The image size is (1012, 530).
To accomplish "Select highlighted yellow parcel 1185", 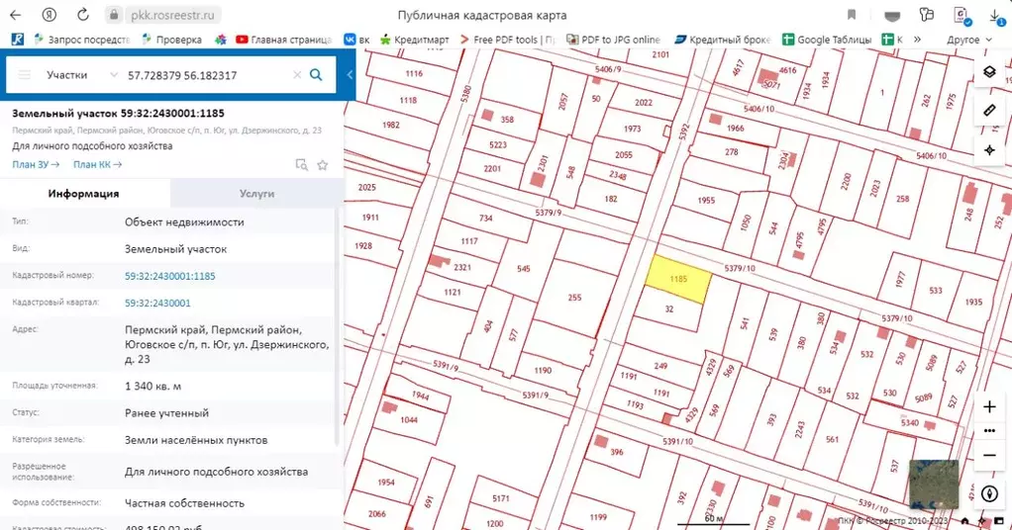I will pyautogui.click(x=678, y=279).
